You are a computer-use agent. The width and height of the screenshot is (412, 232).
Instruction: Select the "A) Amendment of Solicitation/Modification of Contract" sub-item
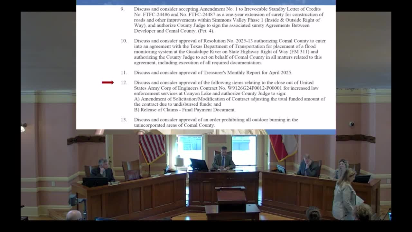(x=229, y=101)
